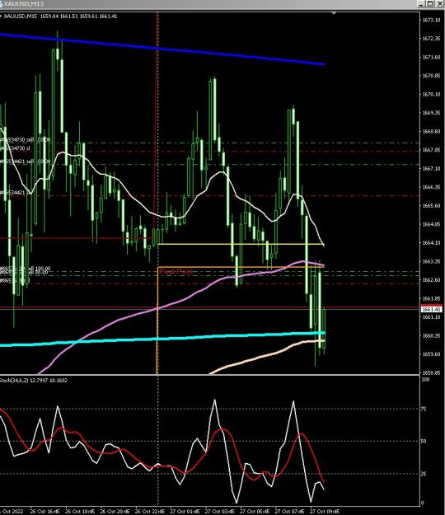Click the 1670.10 price scale label
This screenshot has height=515, width=445.
coord(431,95)
